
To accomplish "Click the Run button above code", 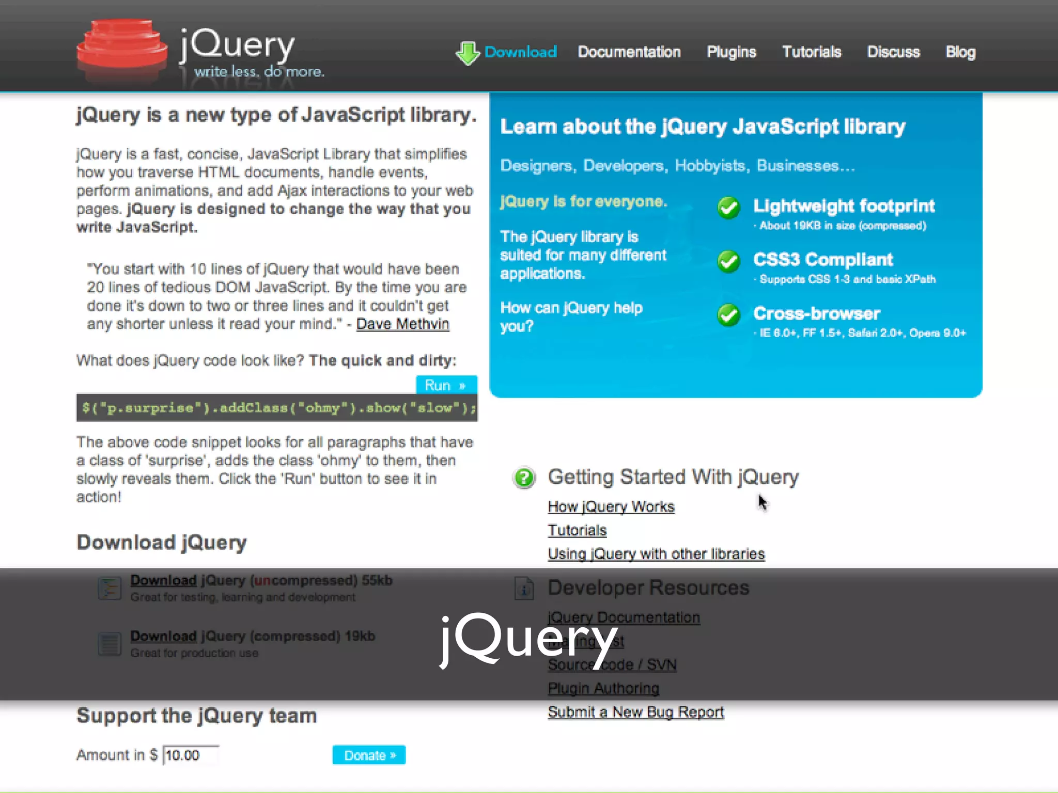I will [446, 385].
